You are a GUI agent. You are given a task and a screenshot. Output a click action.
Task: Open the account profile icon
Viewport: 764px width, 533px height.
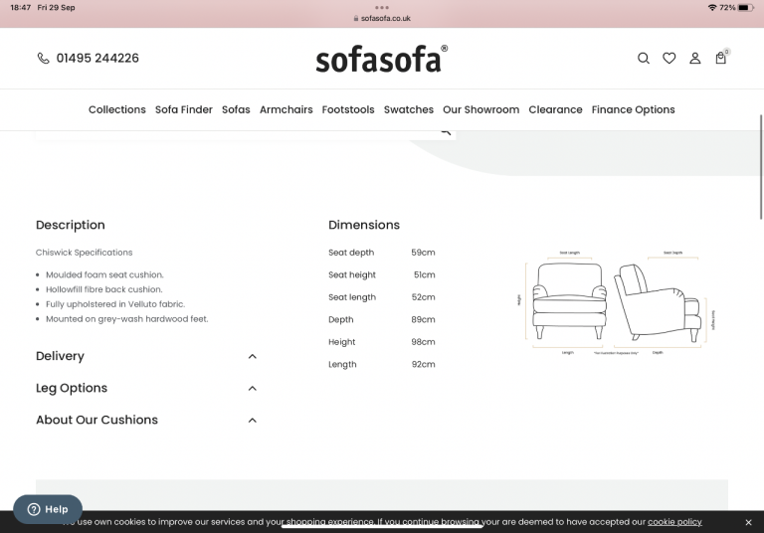pos(695,59)
